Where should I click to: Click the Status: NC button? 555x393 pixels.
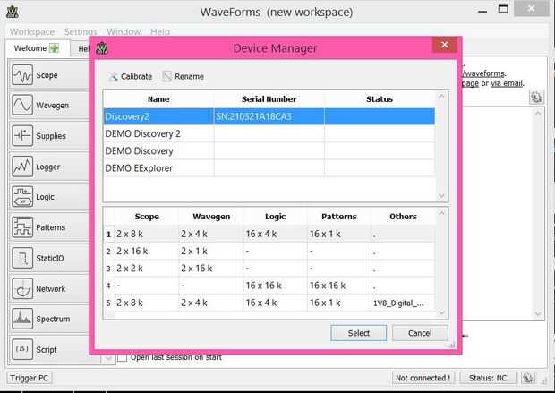tap(488, 378)
